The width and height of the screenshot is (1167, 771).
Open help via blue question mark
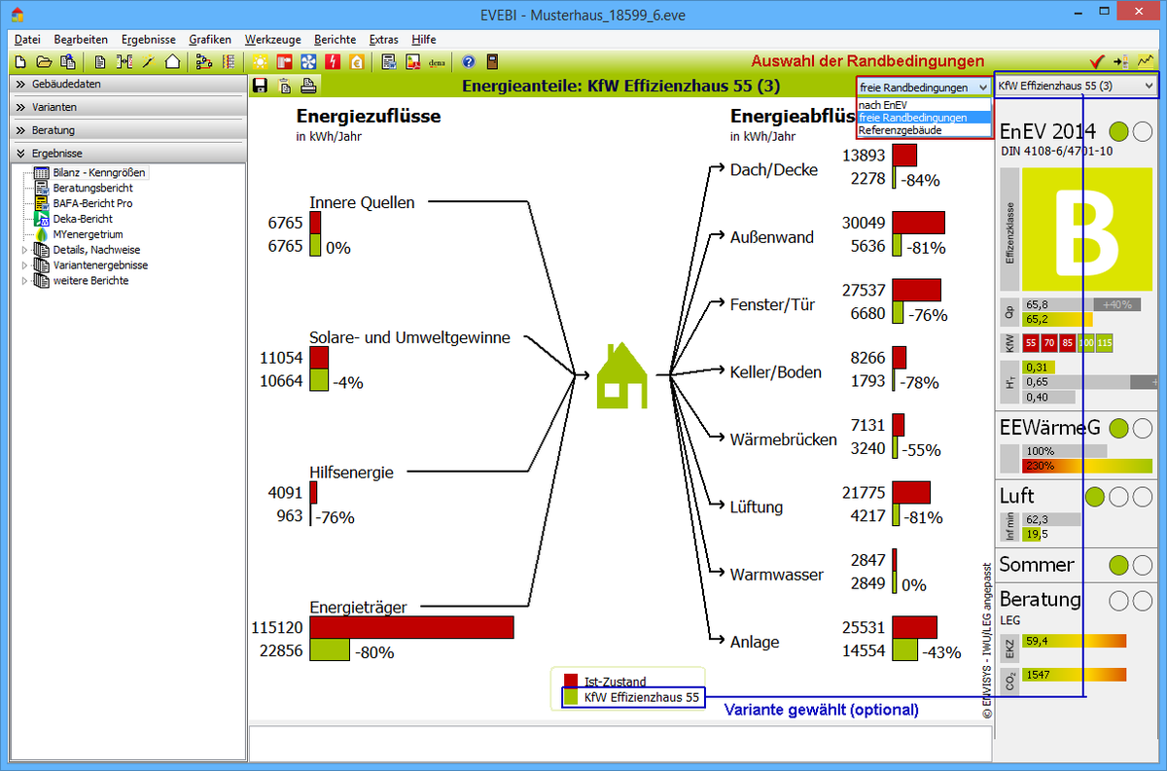click(468, 61)
